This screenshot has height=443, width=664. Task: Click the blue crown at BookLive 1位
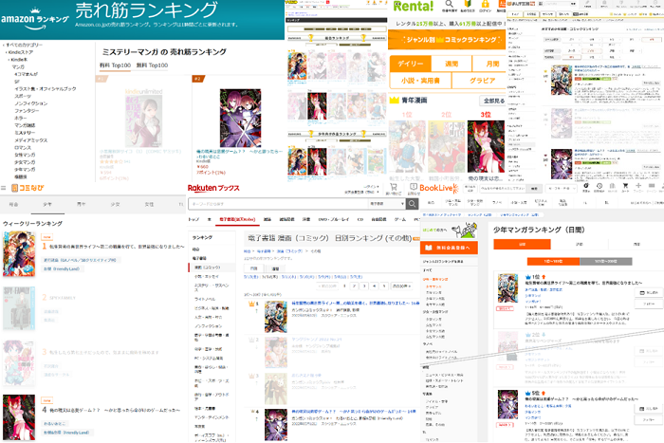click(528, 277)
